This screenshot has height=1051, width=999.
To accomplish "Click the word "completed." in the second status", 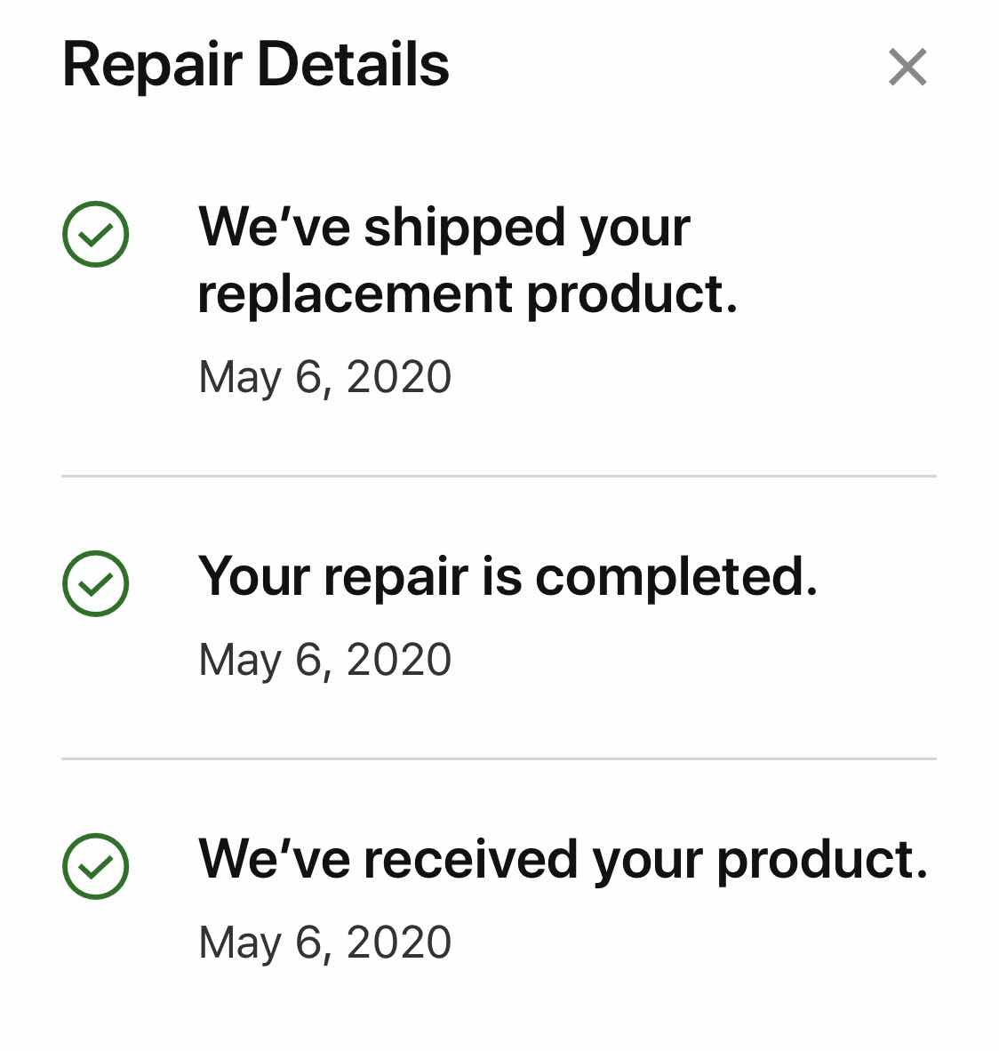I will click(x=676, y=578).
